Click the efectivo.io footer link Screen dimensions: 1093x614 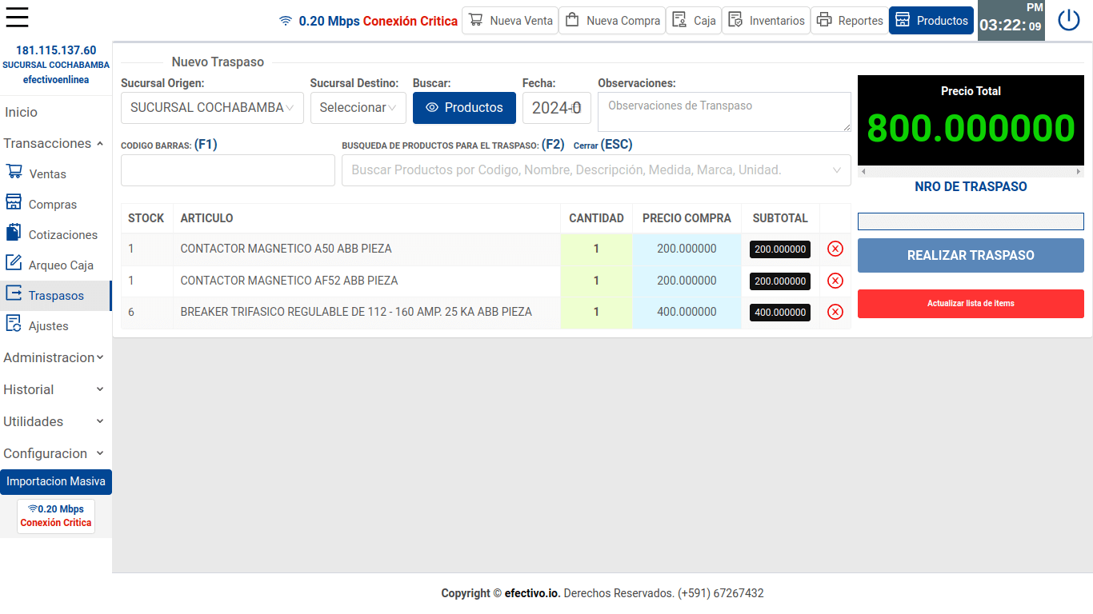tap(533, 593)
